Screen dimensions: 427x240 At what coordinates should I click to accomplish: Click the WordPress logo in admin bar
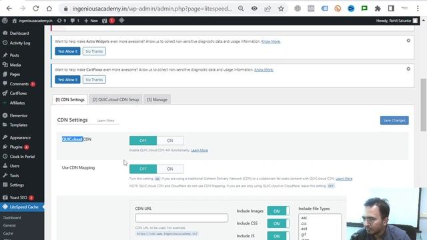pos(5,21)
